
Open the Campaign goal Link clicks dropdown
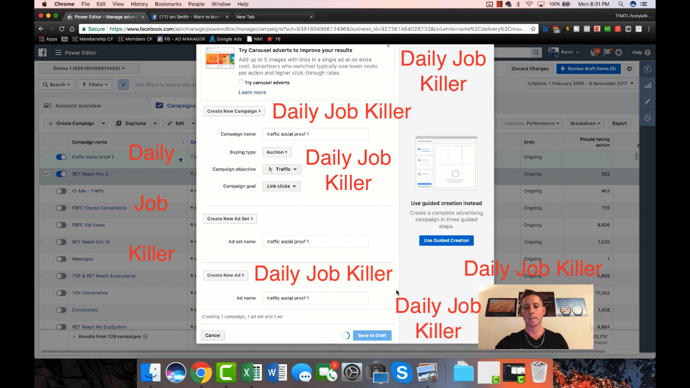point(281,186)
